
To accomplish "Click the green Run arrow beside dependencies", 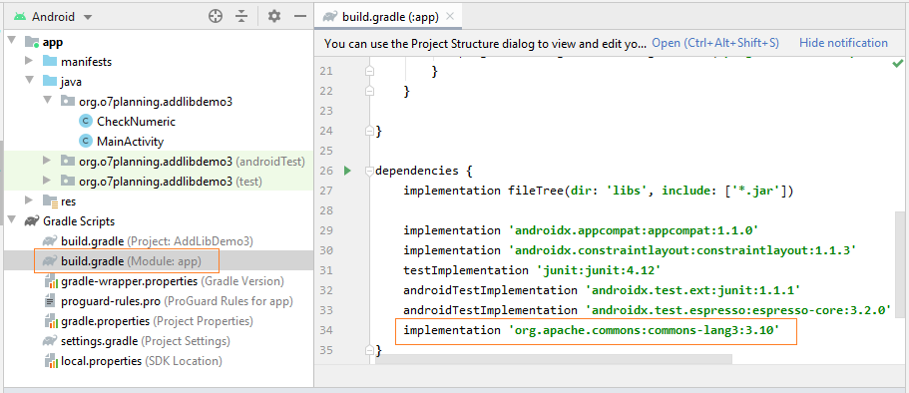I will (347, 171).
